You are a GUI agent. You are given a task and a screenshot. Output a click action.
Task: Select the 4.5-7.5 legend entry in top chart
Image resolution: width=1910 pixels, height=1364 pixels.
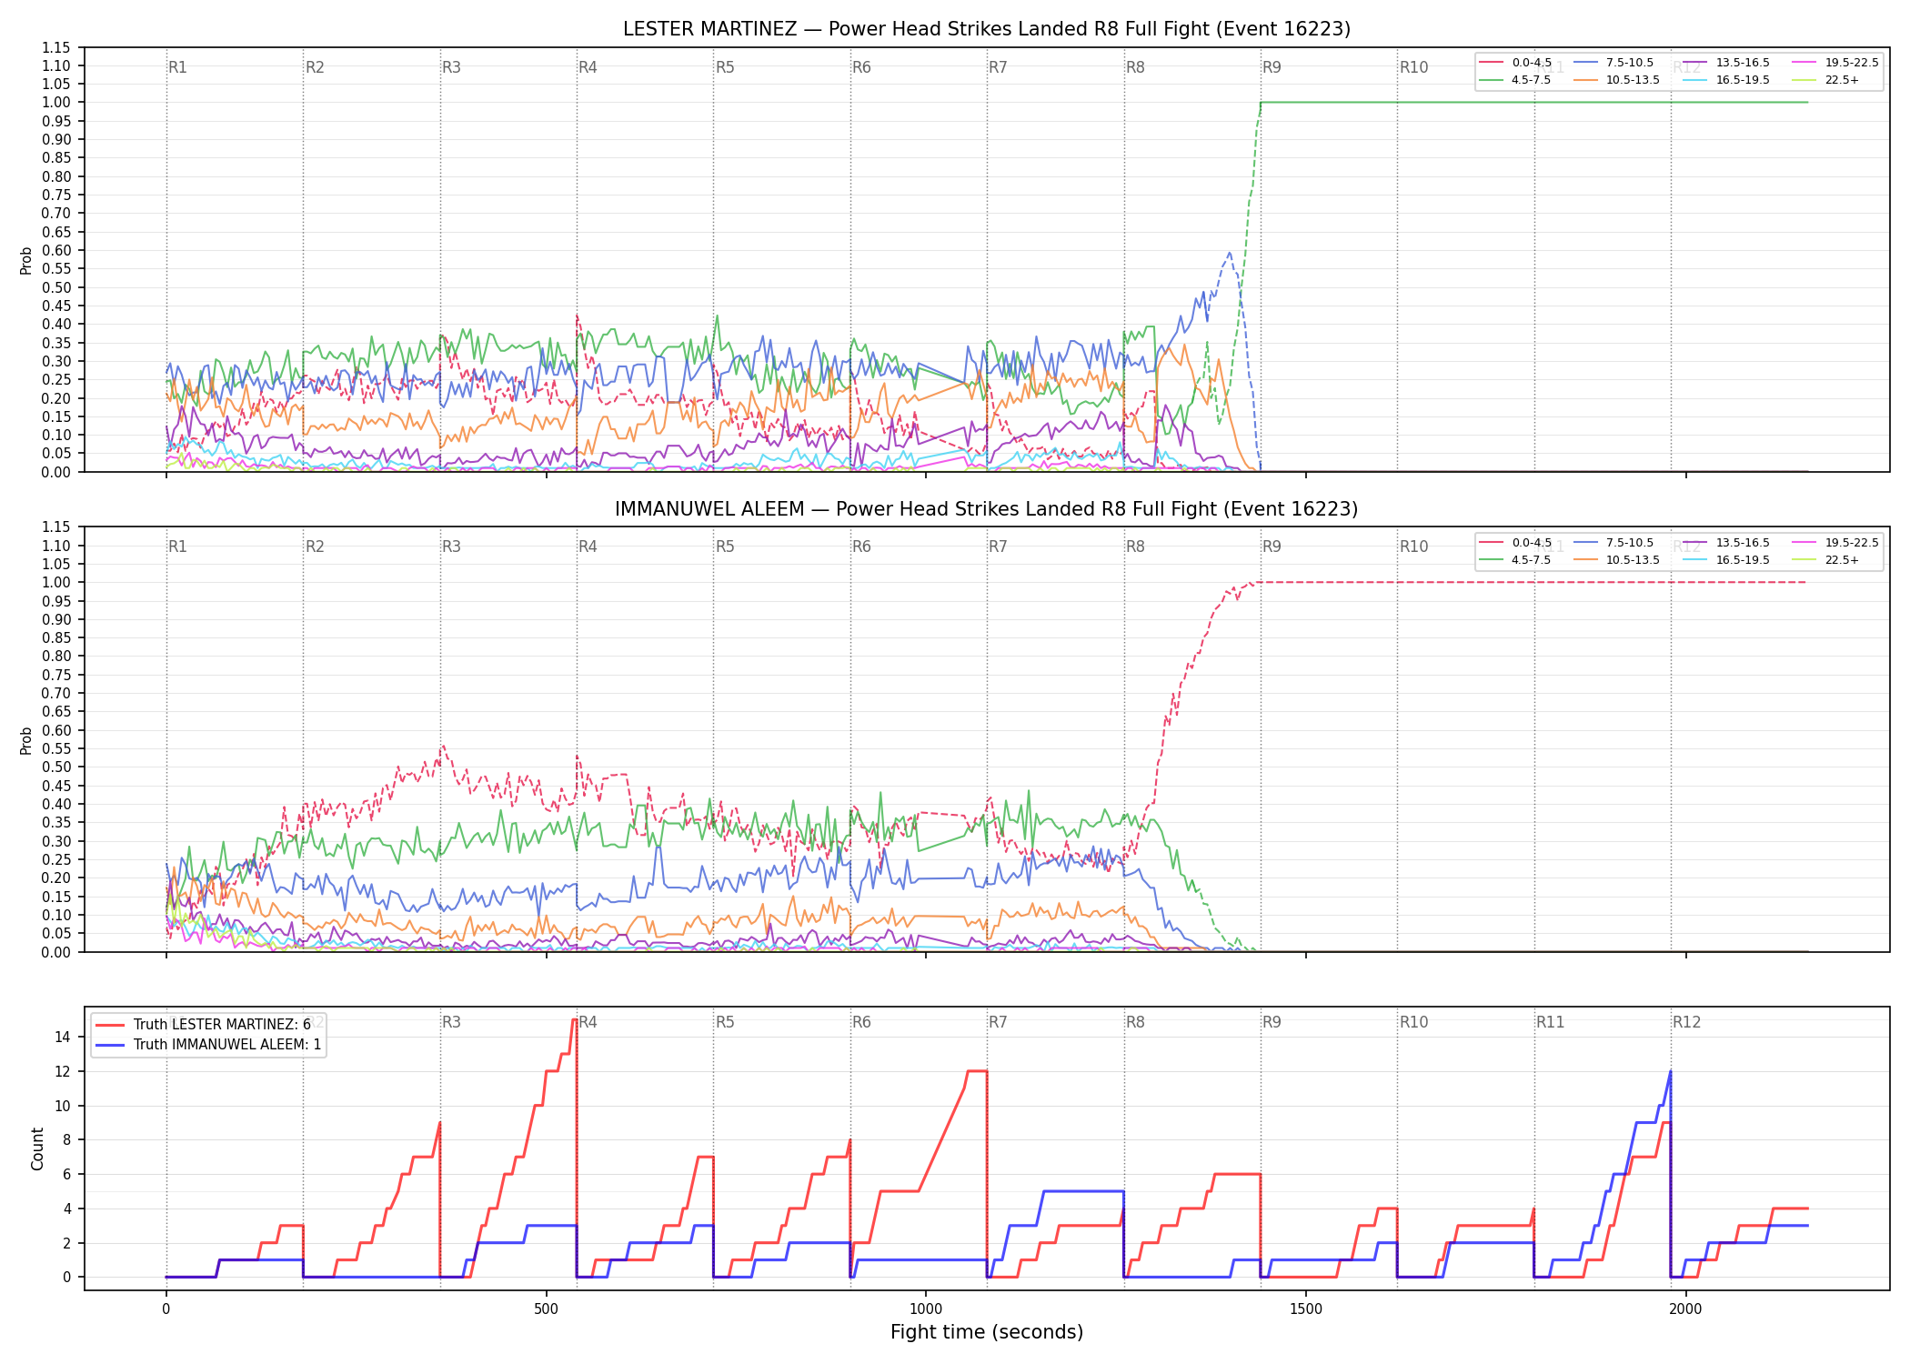[x=1516, y=80]
